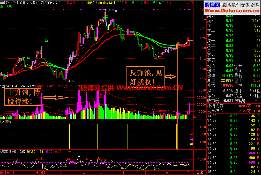Click the 最高 7.30 value
The width and height of the screenshot is (261, 175).
(257, 71)
